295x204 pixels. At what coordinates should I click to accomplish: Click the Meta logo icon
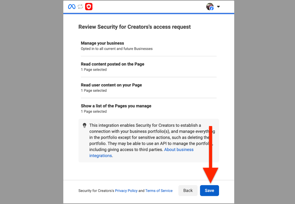pos(72,7)
